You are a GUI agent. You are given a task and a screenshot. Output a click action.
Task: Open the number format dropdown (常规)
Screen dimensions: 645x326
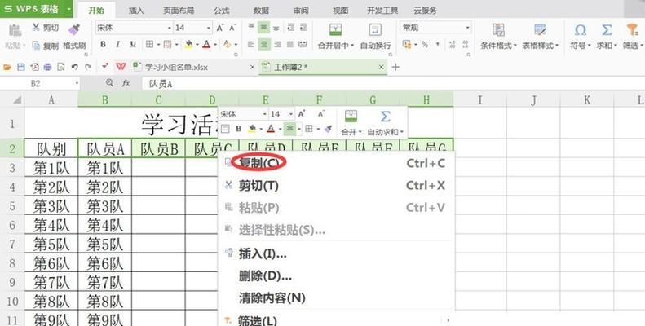[x=468, y=28]
